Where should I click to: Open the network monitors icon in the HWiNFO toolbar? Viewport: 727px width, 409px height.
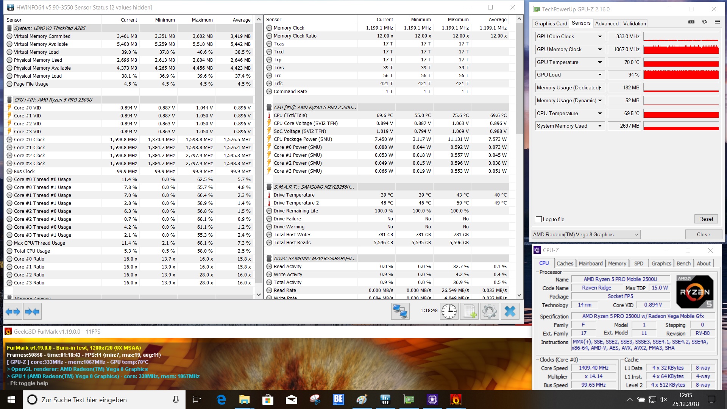point(400,311)
